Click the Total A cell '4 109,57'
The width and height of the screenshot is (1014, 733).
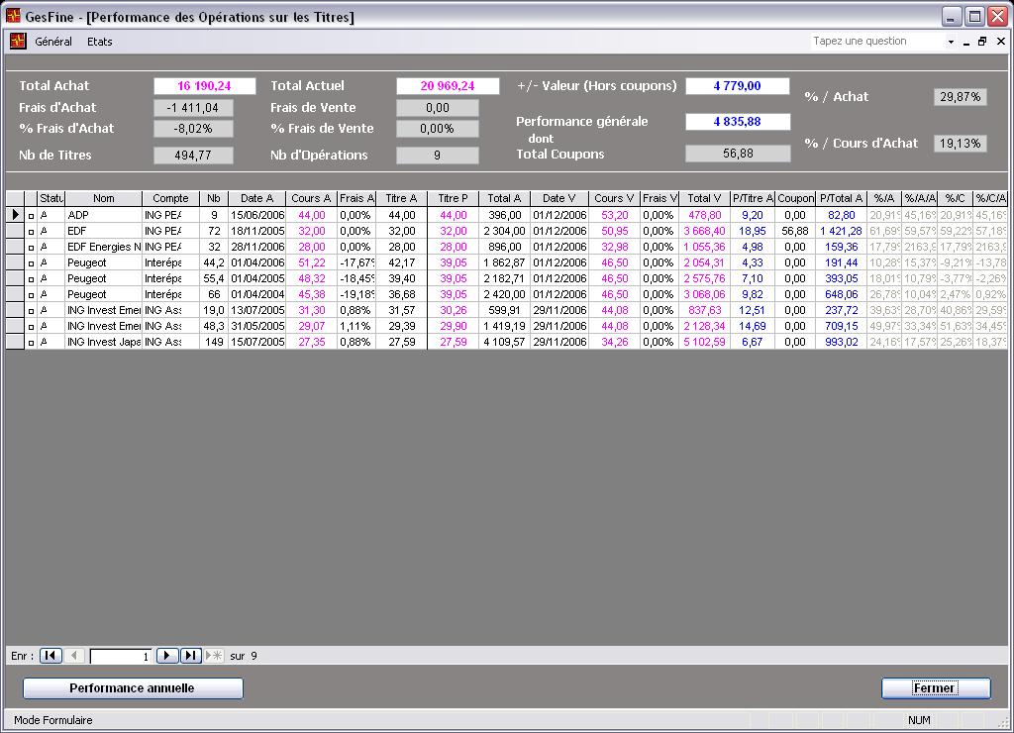504,342
